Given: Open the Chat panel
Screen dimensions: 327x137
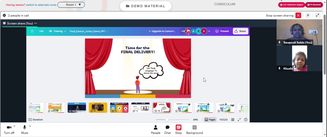Looking at the screenshot, I should click(x=167, y=130).
